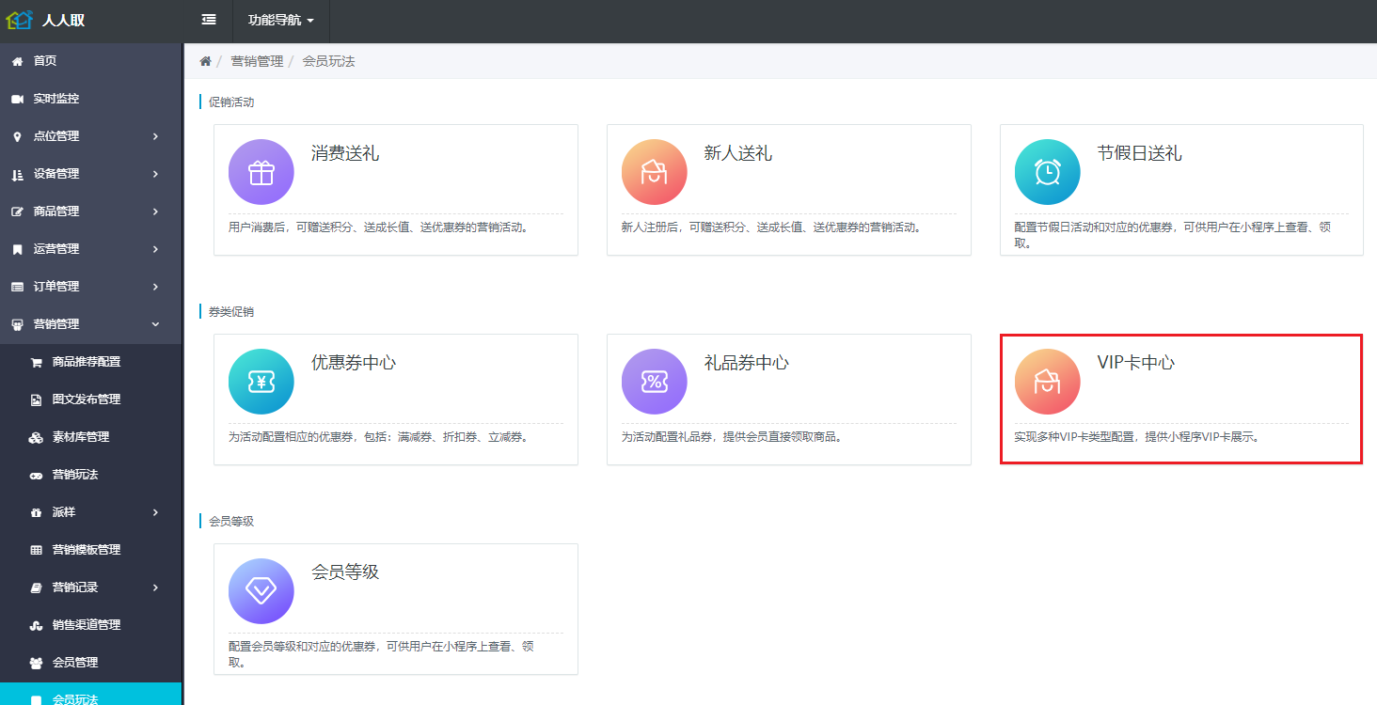Viewport: 1377px width, 705px height.
Task: Click 会员玩法 in the breadcrumb
Action: [x=328, y=61]
